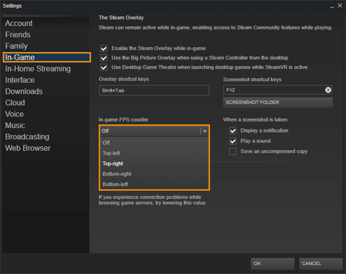
Task: Open Account settings category
Action: point(46,24)
